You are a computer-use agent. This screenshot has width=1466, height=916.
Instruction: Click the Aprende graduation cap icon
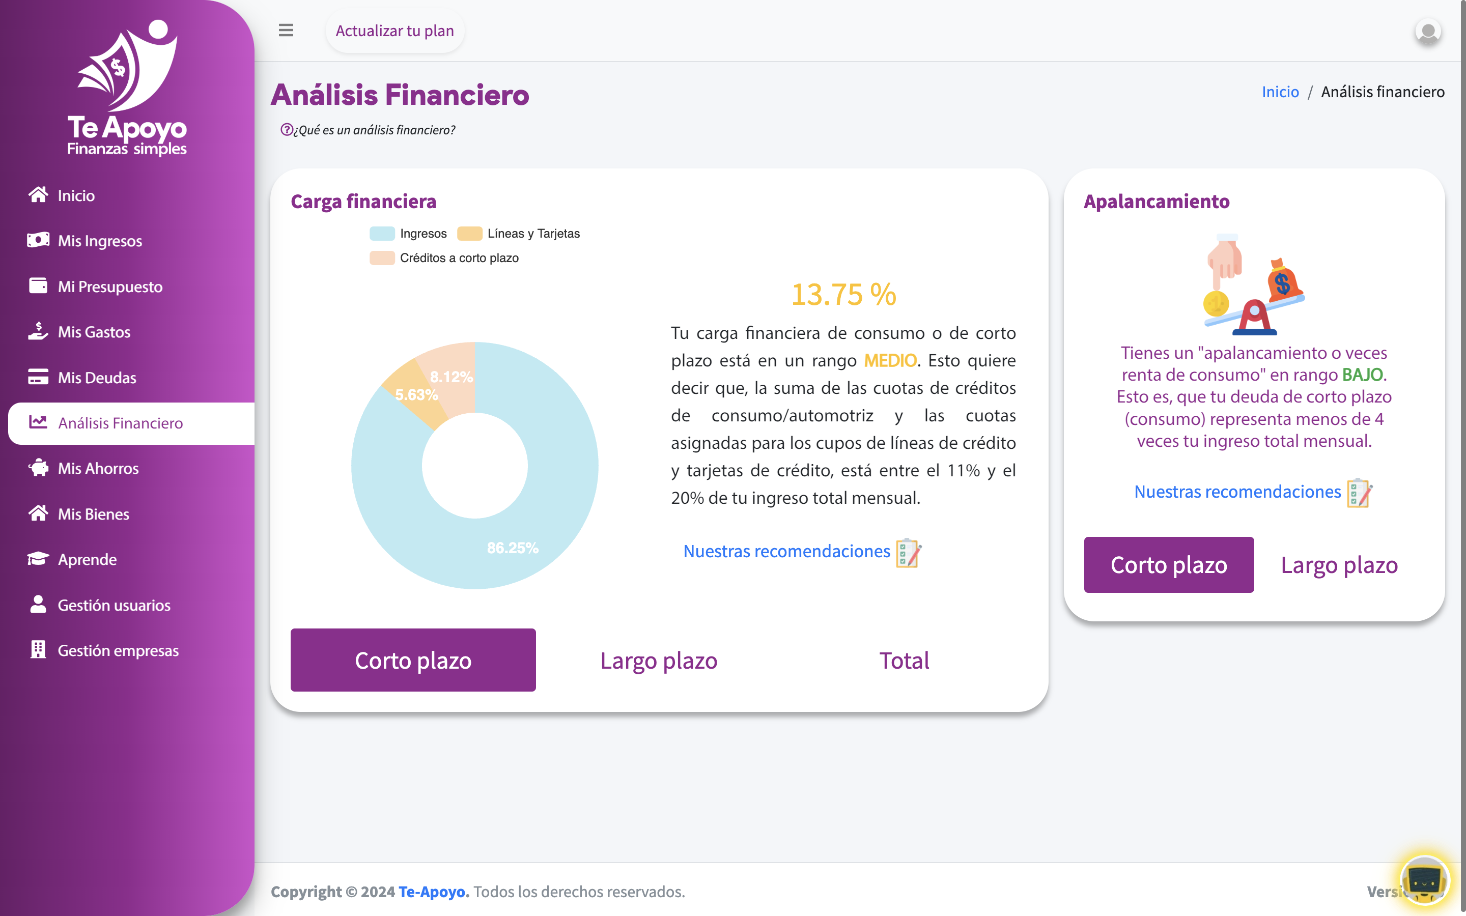(x=38, y=559)
